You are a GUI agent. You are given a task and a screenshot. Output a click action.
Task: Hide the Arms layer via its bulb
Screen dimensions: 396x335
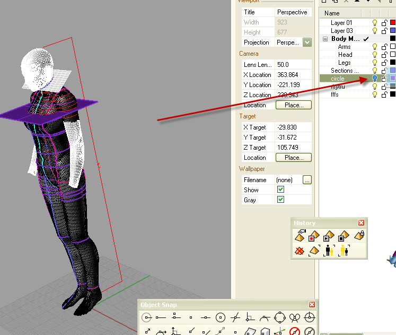point(375,47)
